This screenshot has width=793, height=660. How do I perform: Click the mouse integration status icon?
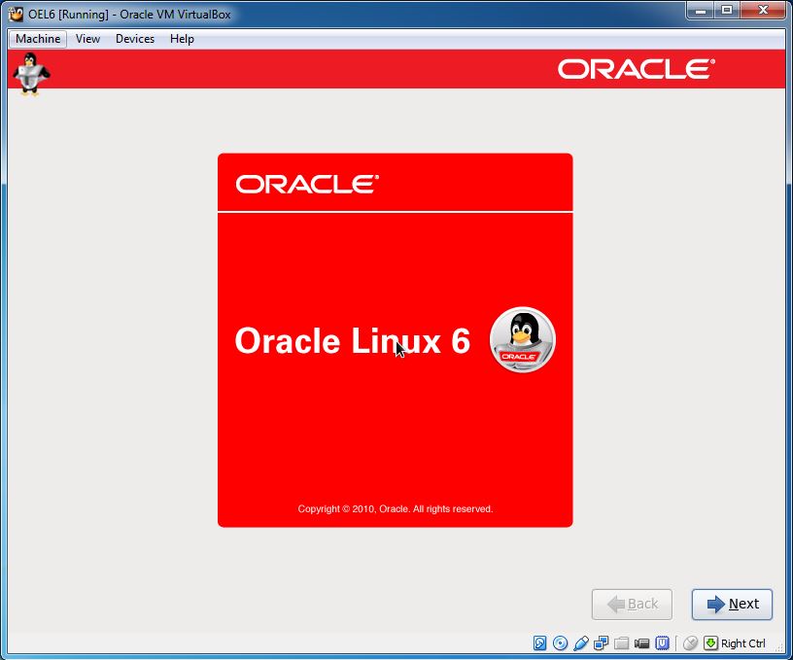pos(690,643)
